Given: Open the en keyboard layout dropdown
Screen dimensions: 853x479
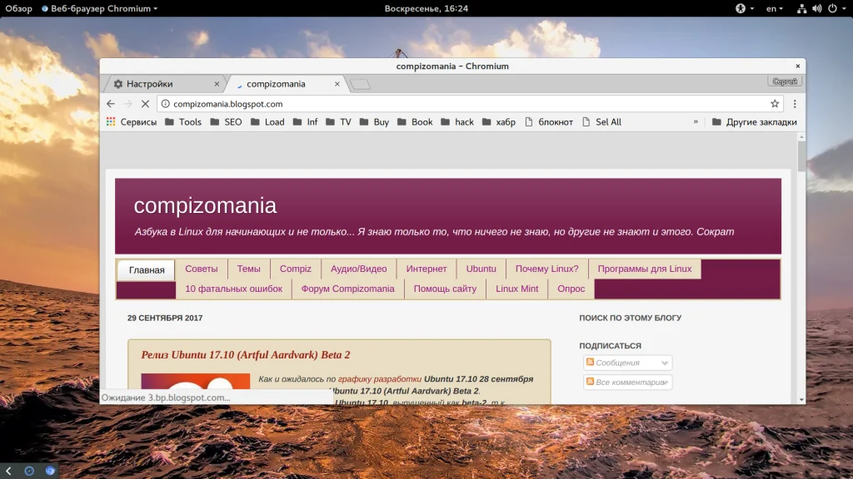Looking at the screenshot, I should tap(775, 8).
